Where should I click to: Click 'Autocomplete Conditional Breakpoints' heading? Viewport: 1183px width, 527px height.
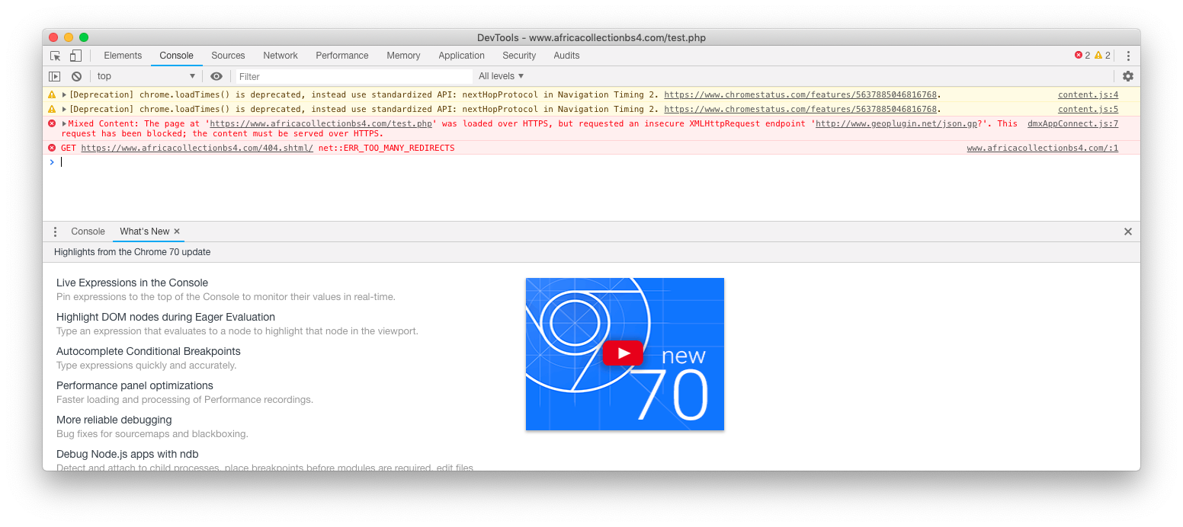coord(148,351)
